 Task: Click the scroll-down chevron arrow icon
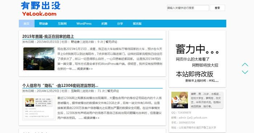click(245, 72)
